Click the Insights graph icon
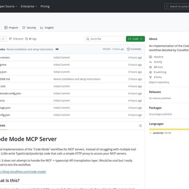Image resolution: width=189 pixels, height=189 pixels. pyautogui.click(x=42, y=28)
